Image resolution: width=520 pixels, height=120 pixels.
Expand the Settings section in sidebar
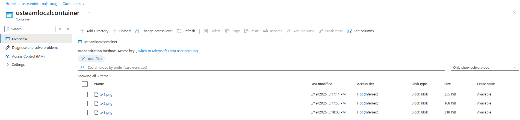click(7, 65)
